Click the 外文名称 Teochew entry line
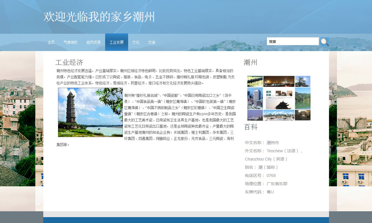Screen dimensions: 372x223 pos(274,151)
